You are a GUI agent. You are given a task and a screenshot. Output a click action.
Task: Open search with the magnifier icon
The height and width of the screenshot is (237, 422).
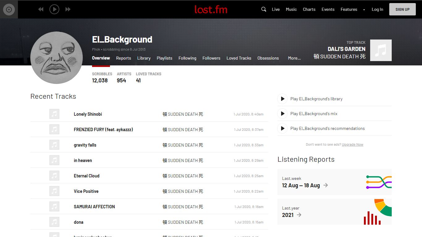coord(264,9)
